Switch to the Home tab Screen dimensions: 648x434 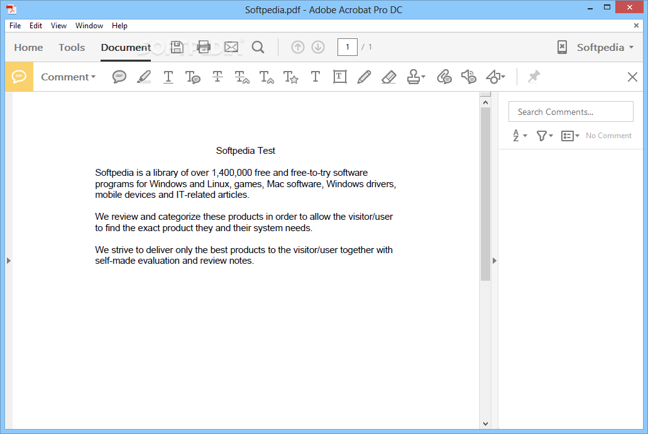click(28, 48)
